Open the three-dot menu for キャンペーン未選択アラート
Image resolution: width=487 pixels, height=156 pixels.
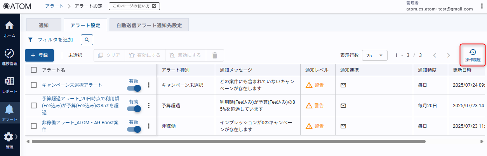point(148,85)
